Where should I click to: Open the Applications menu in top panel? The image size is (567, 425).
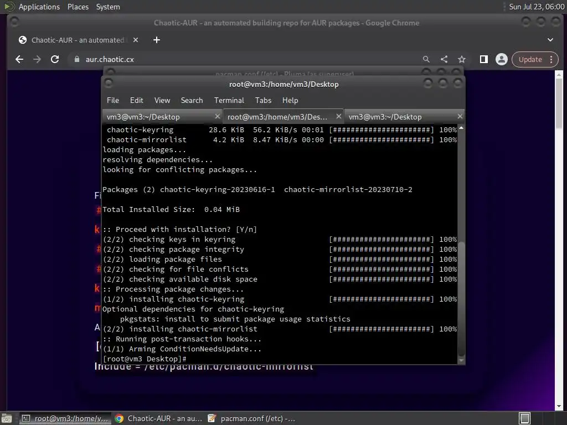tap(39, 7)
